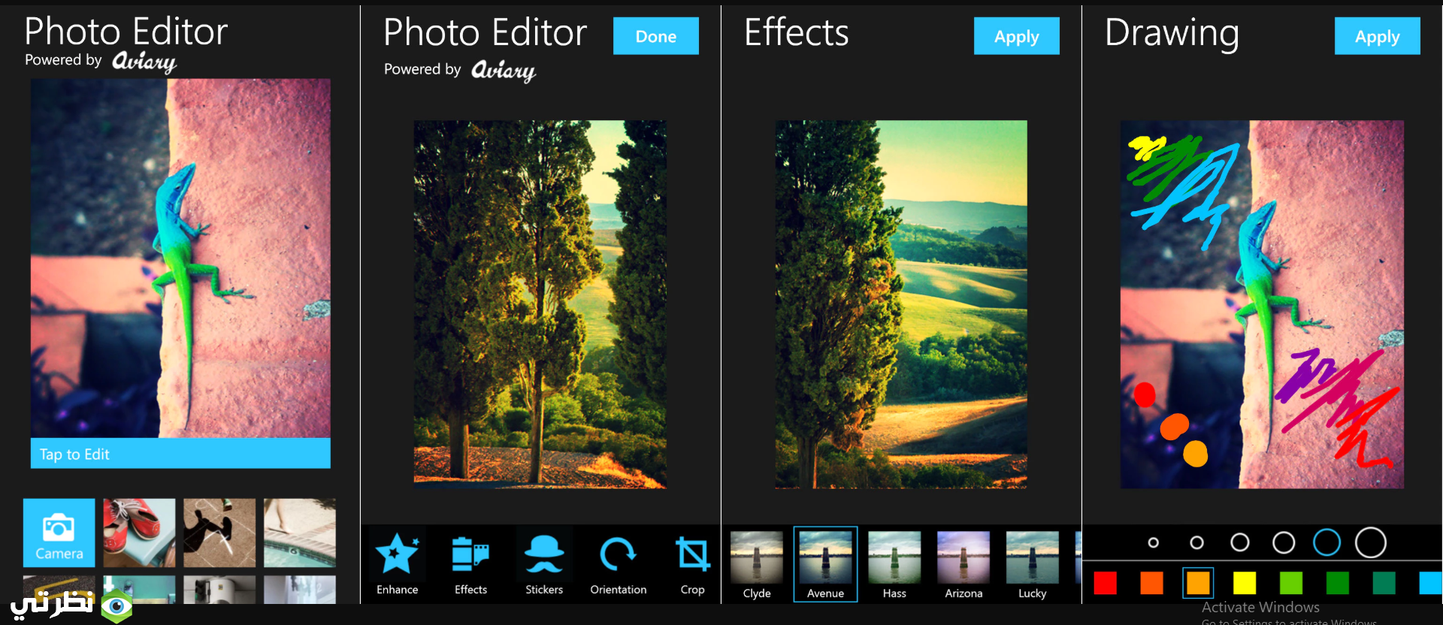This screenshot has height=625, width=1443.
Task: Apply the selected effect in Effects
Action: 1016,36
